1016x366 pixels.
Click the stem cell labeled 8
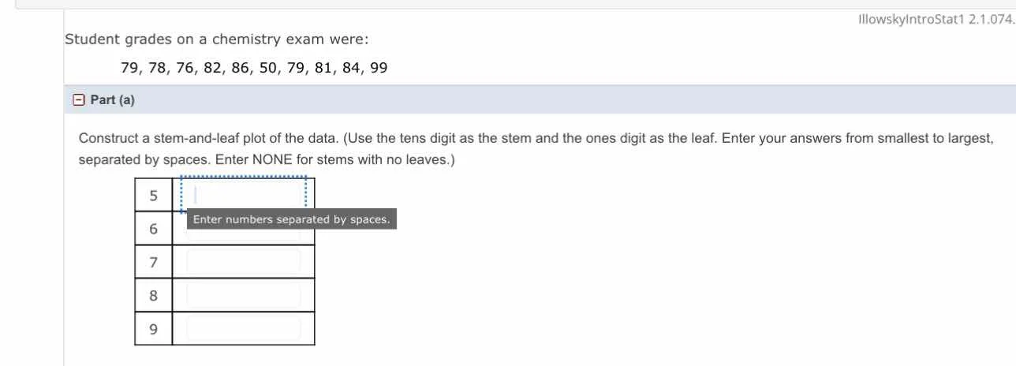point(153,296)
